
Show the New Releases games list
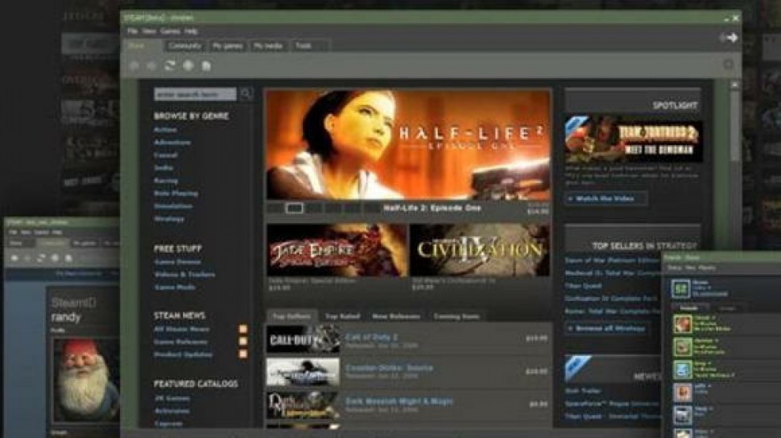(396, 316)
